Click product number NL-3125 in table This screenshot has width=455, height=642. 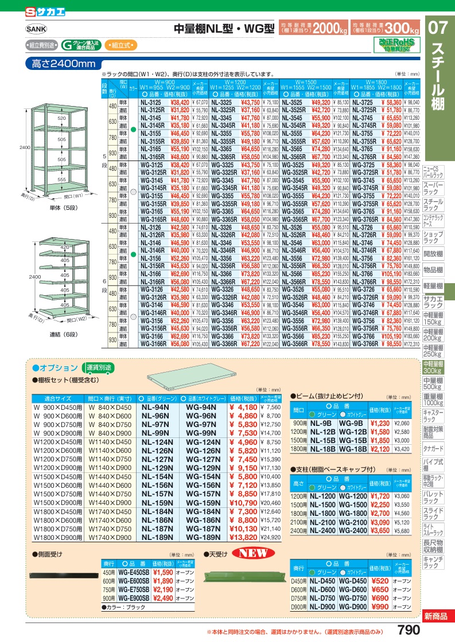pyautogui.click(x=151, y=103)
